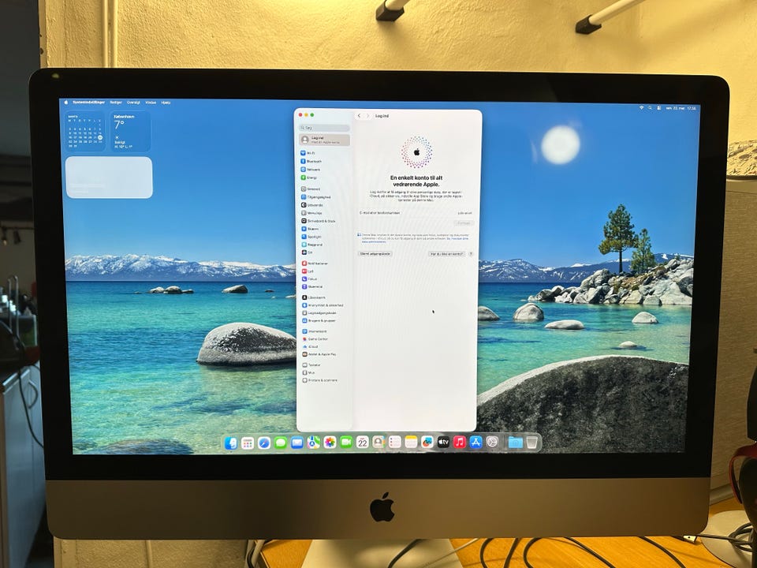Image resolution: width=757 pixels, height=568 pixels.
Task: Click Har du ikke en konto button
Action: tap(446, 253)
